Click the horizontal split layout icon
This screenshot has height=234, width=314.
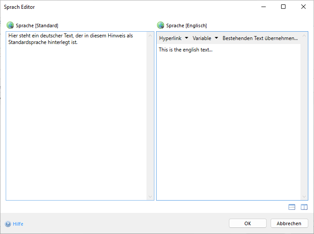[292, 207]
